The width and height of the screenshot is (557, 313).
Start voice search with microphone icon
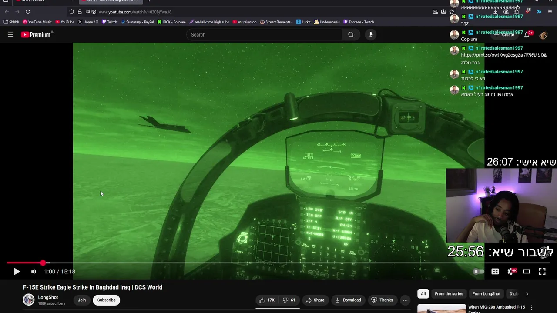coord(371,35)
